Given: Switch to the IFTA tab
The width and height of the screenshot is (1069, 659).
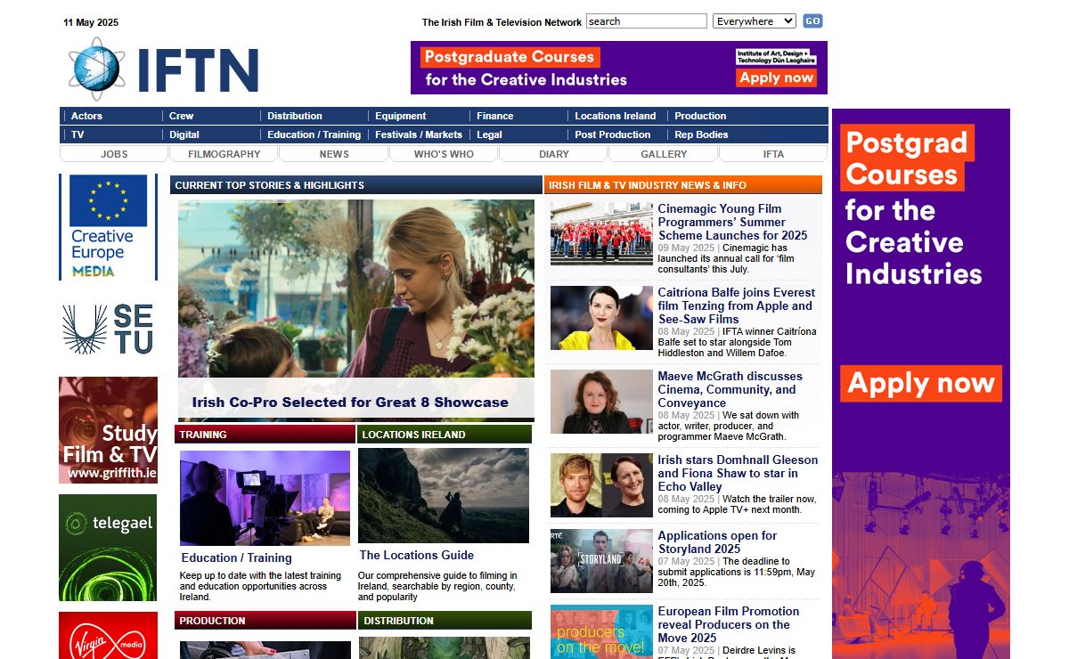Looking at the screenshot, I should (773, 154).
